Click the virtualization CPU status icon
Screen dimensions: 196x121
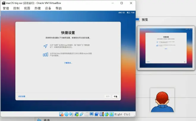pos(102,114)
